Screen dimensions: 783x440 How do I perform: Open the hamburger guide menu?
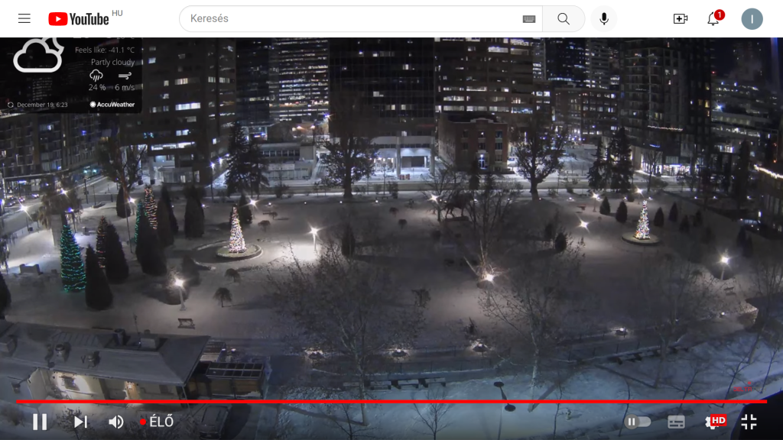(x=24, y=18)
